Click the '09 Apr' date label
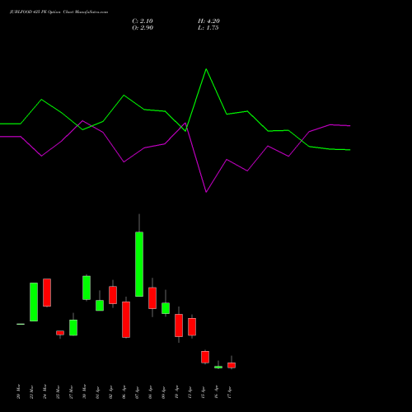The image size is (412, 412). [163, 392]
